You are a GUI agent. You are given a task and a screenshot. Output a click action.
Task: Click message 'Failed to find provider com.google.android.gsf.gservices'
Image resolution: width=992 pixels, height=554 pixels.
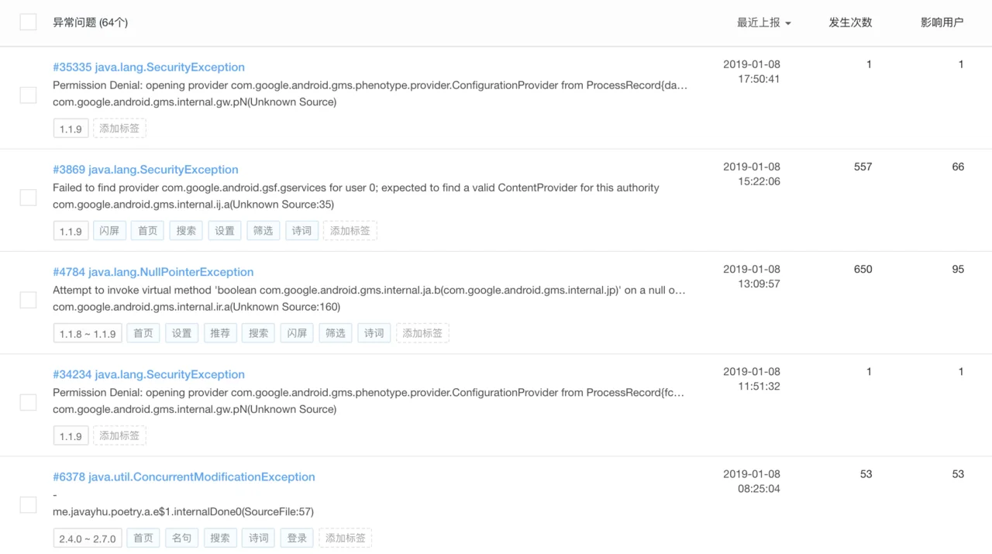[x=356, y=188]
